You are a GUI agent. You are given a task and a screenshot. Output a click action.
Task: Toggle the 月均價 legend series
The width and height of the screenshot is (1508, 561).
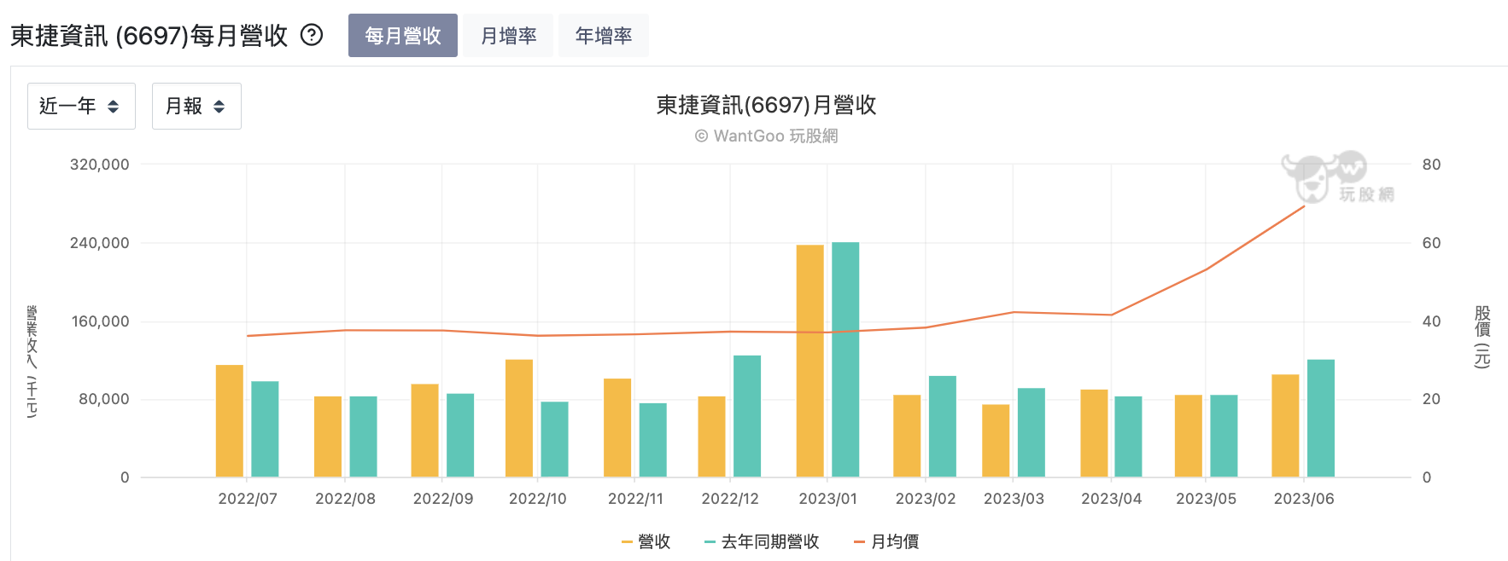(886, 541)
